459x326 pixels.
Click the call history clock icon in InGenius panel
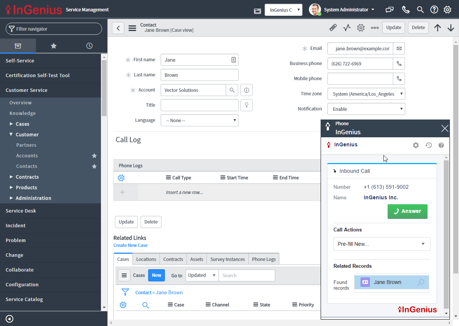pos(428,145)
